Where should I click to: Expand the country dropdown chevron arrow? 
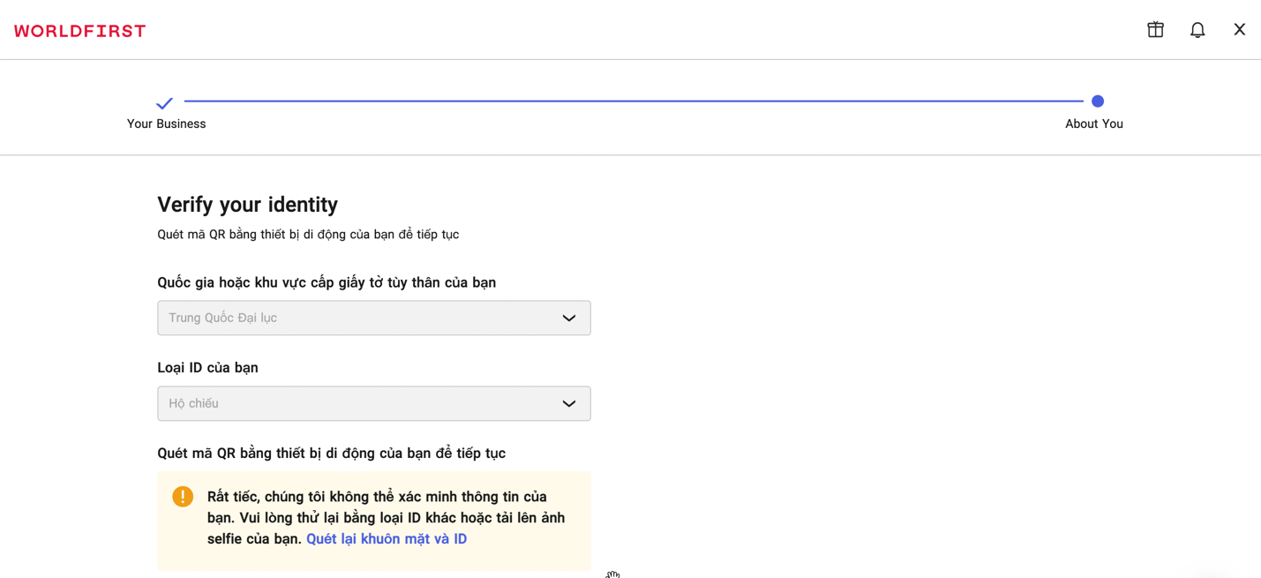[569, 318]
